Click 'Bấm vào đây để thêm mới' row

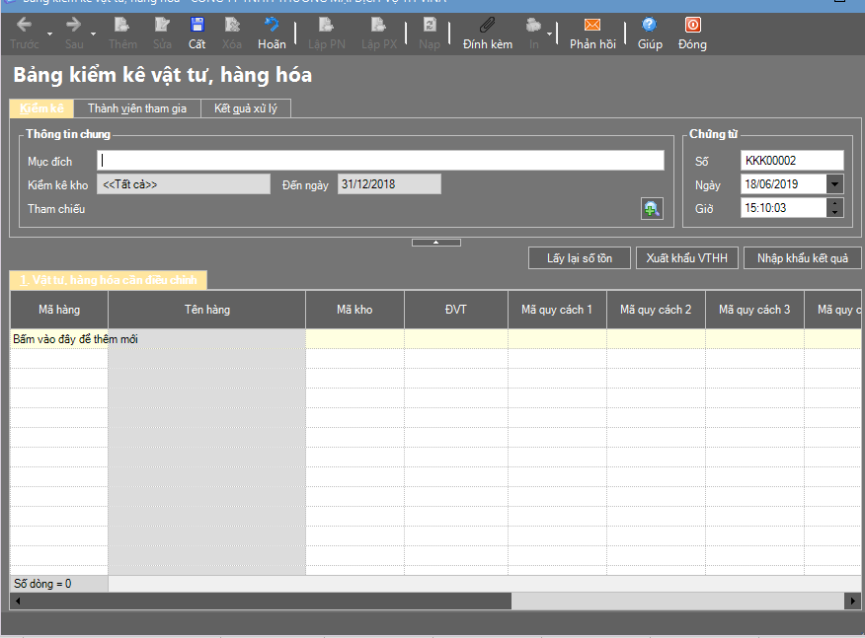(435, 339)
